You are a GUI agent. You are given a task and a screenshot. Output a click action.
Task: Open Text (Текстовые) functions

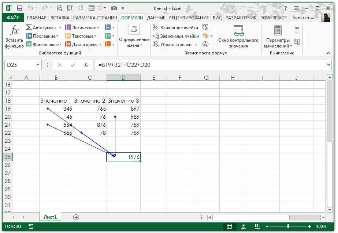[81, 36]
